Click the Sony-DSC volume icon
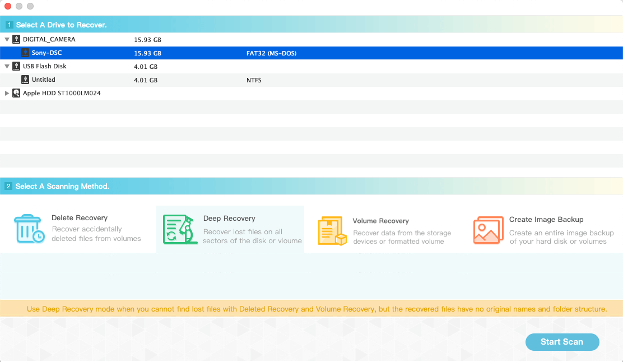Screen dimensions: 623x362 click(x=25, y=53)
